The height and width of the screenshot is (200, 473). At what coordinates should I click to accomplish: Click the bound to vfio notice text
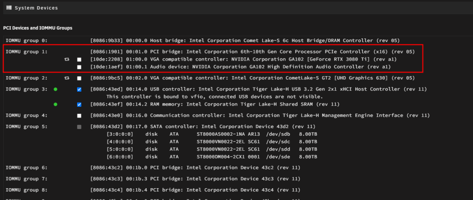(215, 97)
